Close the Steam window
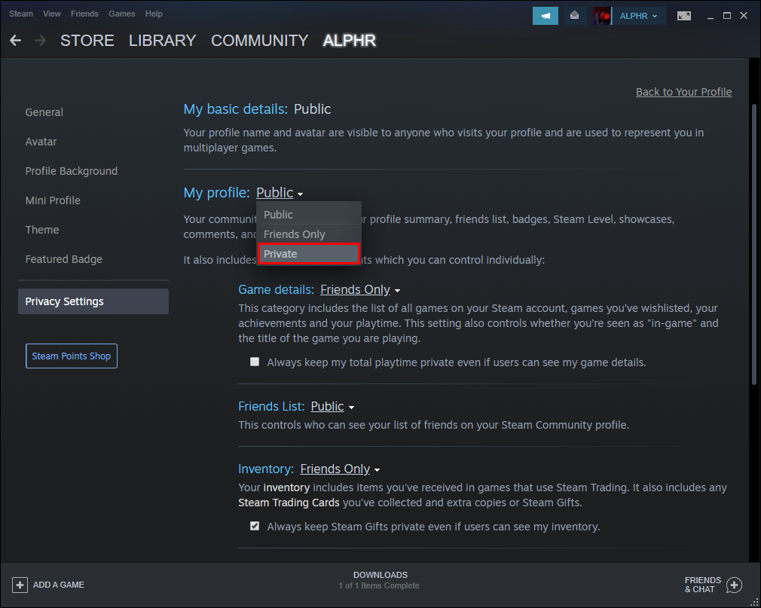Screen dimensions: 761x608 coord(744,16)
